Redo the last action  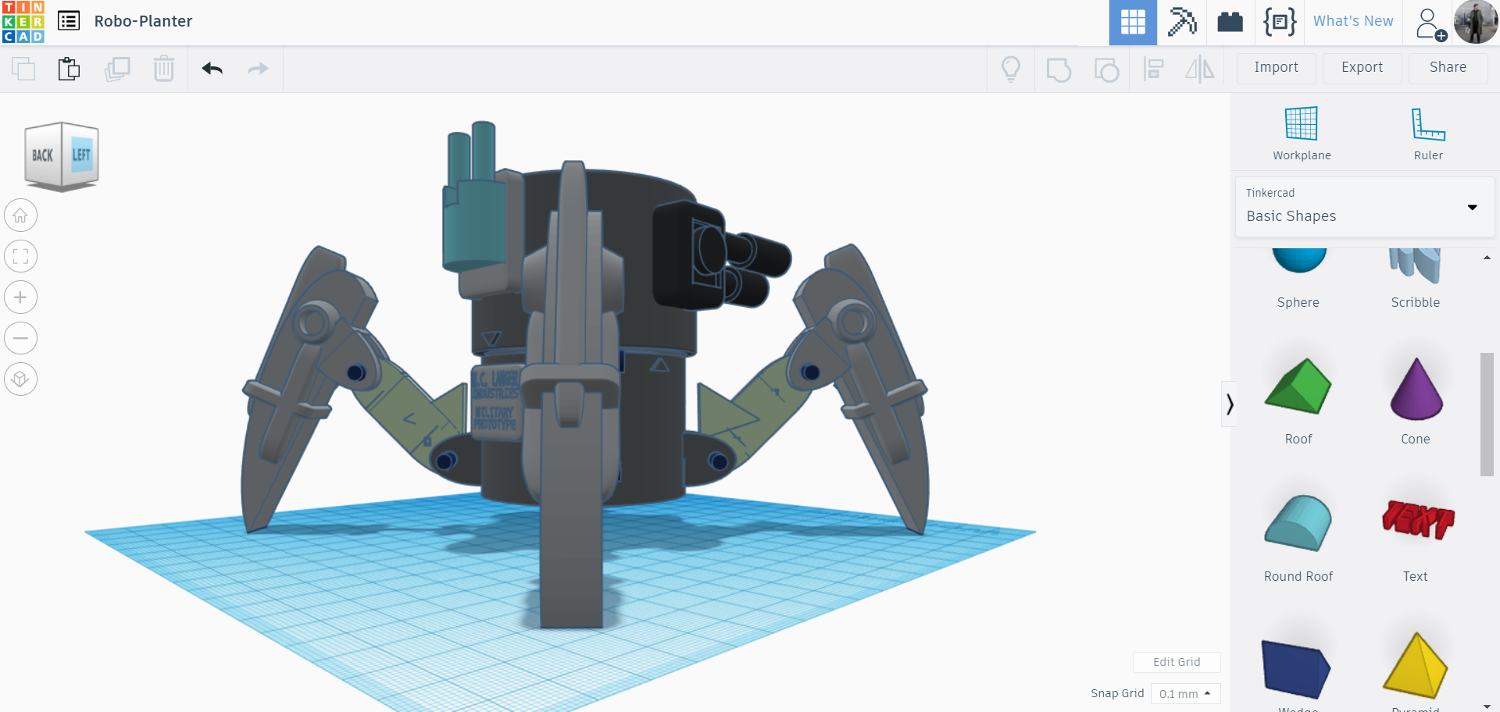(x=258, y=69)
